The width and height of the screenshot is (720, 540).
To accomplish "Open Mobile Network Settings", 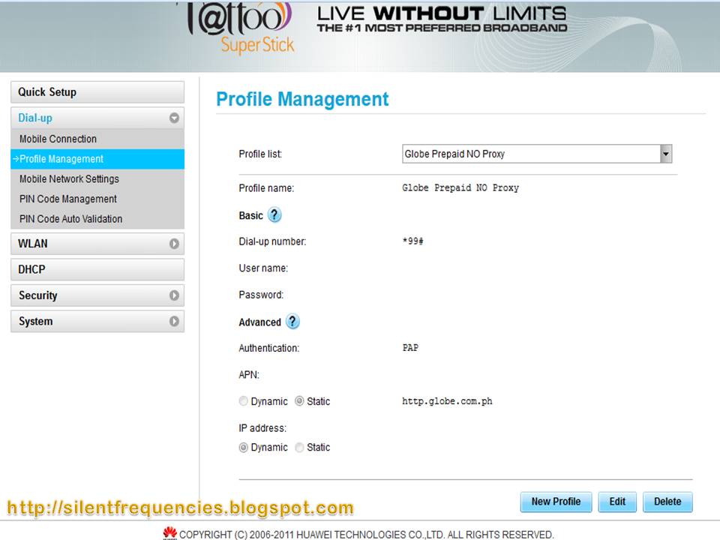I will 97,179.
